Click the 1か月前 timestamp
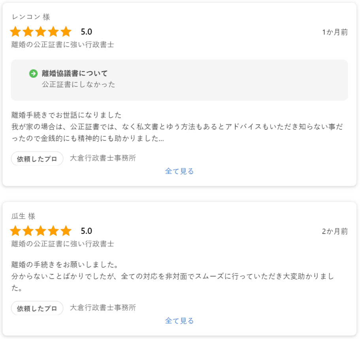Viewport: 360px width, 339px height. 335,32
